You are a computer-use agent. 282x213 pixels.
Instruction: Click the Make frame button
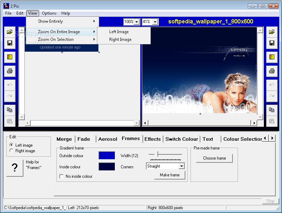170,175
